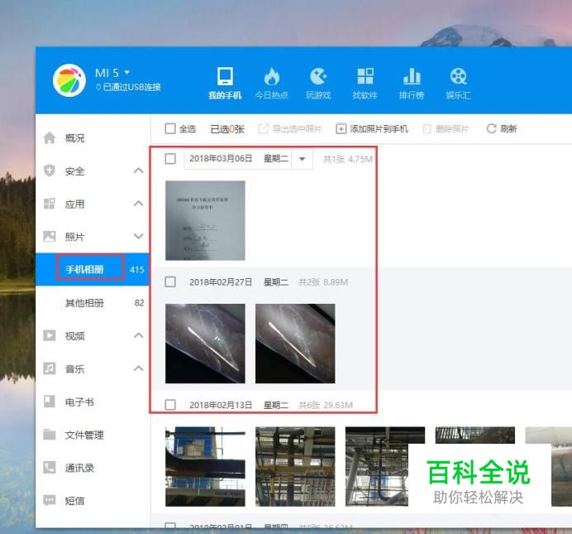Click the 82 count beside 其他相册

(x=140, y=303)
